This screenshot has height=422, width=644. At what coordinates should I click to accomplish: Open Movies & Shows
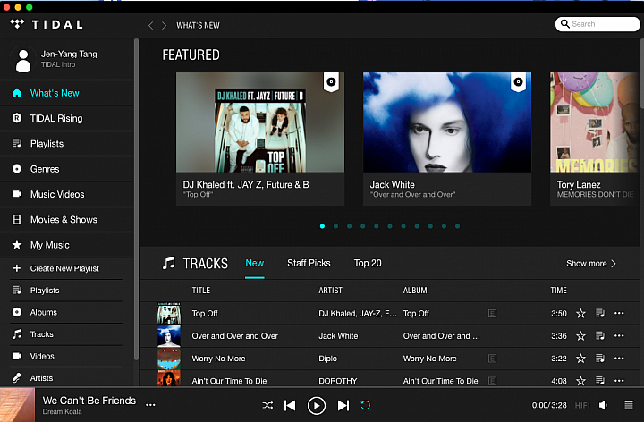tap(66, 220)
